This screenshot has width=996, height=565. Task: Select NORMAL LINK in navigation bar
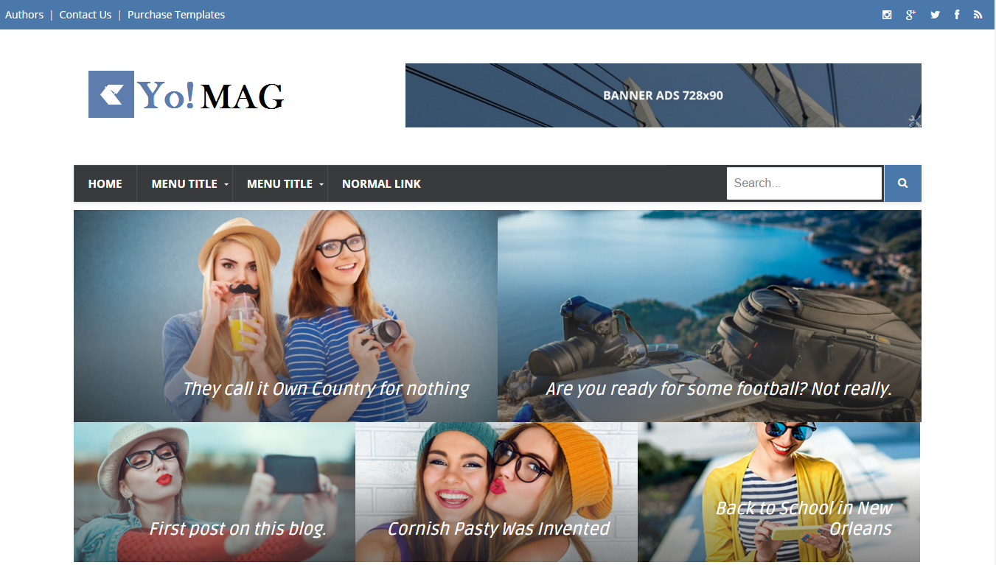click(x=381, y=184)
